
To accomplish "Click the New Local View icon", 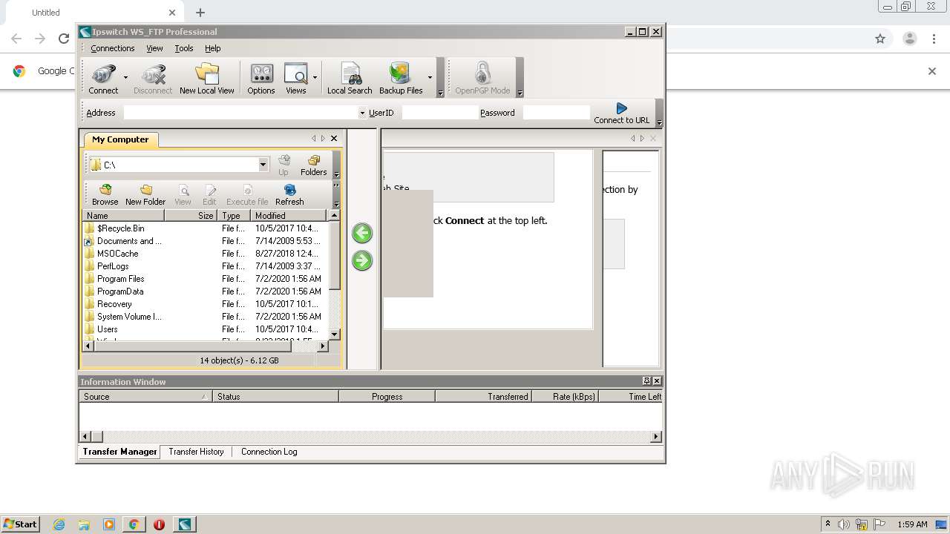I will pos(207,79).
